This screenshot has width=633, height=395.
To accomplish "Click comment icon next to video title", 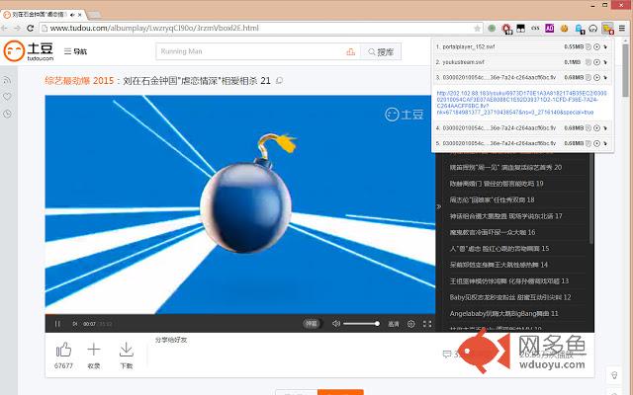I will click(x=279, y=81).
